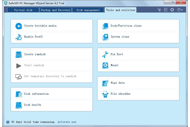Click the Create bootable media disc icon
The height and width of the screenshot is (127, 190).
pos(19,26)
